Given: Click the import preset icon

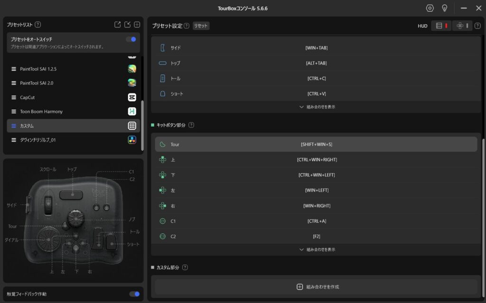Looking at the screenshot, I should [x=127, y=25].
